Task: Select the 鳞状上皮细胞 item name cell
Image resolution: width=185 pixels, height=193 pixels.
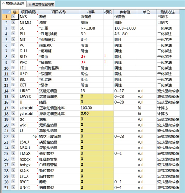Action: (59, 136)
